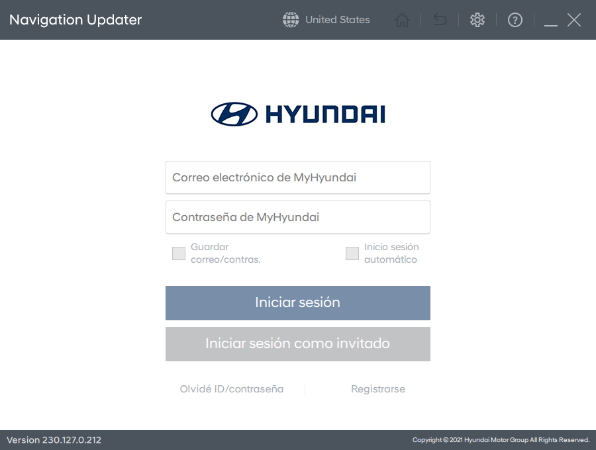The height and width of the screenshot is (450, 596).
Task: Open settings gear icon
Action: (x=477, y=20)
